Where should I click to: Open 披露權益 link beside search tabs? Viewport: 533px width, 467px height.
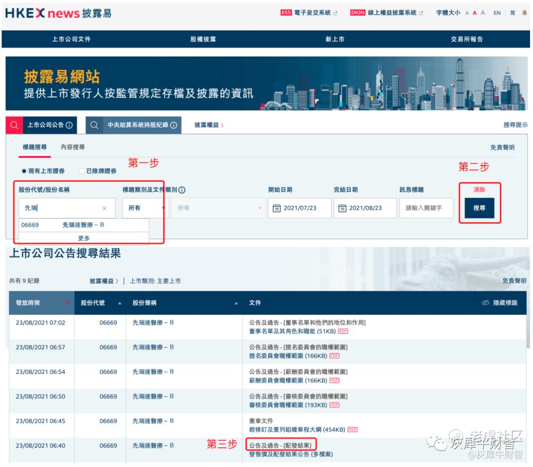click(x=209, y=125)
